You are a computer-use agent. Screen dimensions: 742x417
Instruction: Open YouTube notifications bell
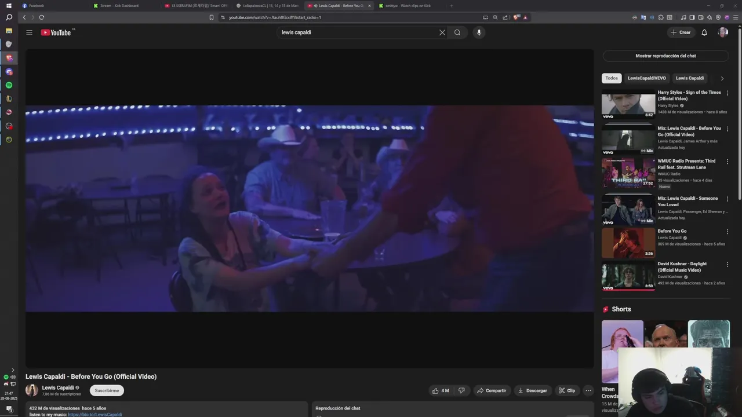[x=704, y=32]
